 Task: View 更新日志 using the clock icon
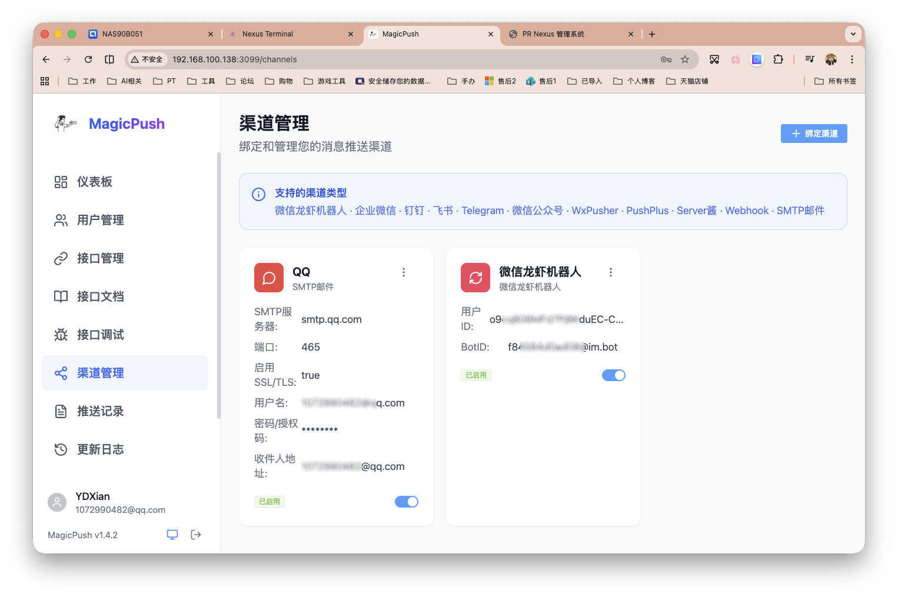pyautogui.click(x=61, y=449)
